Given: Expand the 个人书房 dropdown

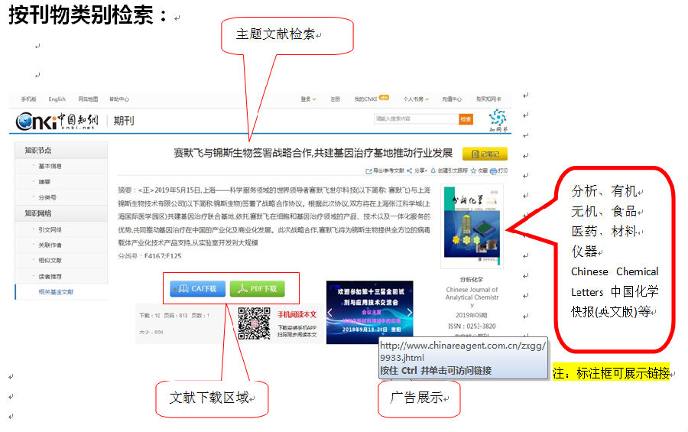Looking at the screenshot, I should click(x=416, y=99).
